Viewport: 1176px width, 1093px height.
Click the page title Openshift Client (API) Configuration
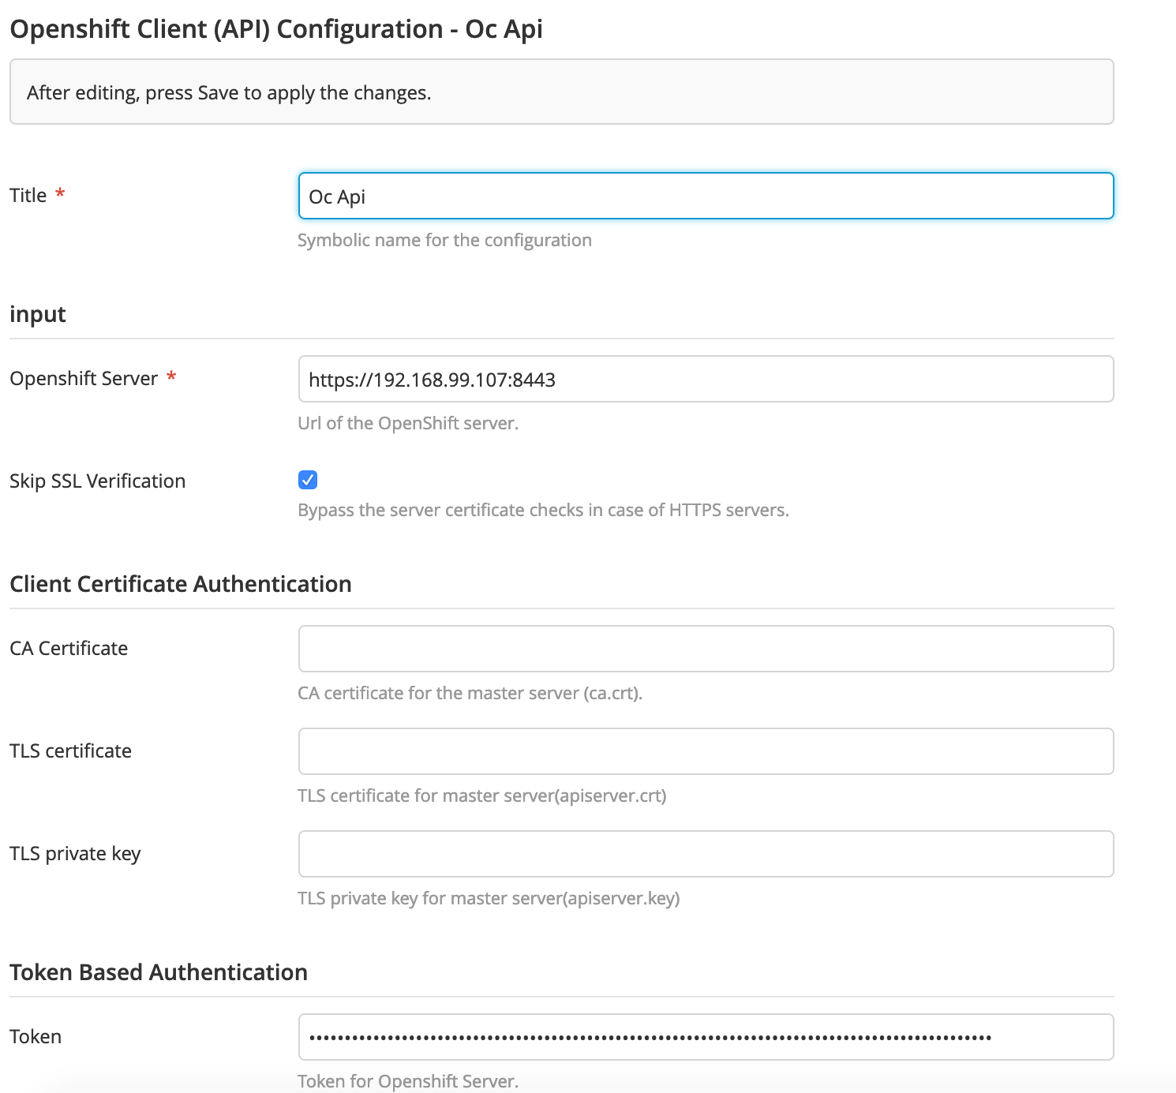pos(275,28)
